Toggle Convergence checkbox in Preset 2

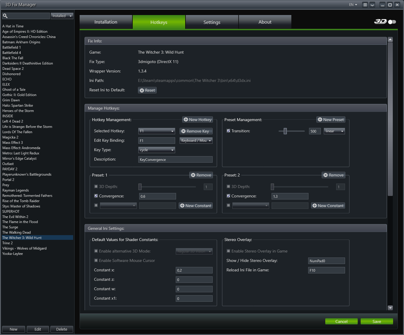coord(228,196)
